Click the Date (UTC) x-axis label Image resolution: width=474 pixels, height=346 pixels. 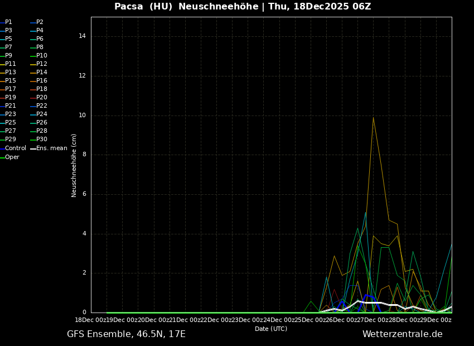pos(271,329)
